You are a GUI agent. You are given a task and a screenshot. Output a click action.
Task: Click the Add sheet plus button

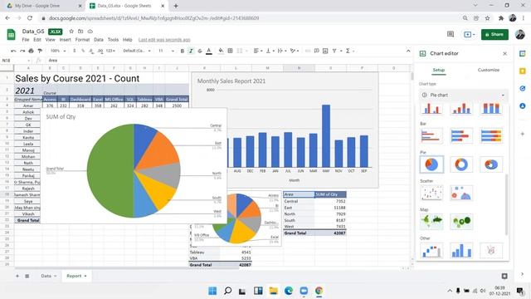pyautogui.click(x=17, y=276)
